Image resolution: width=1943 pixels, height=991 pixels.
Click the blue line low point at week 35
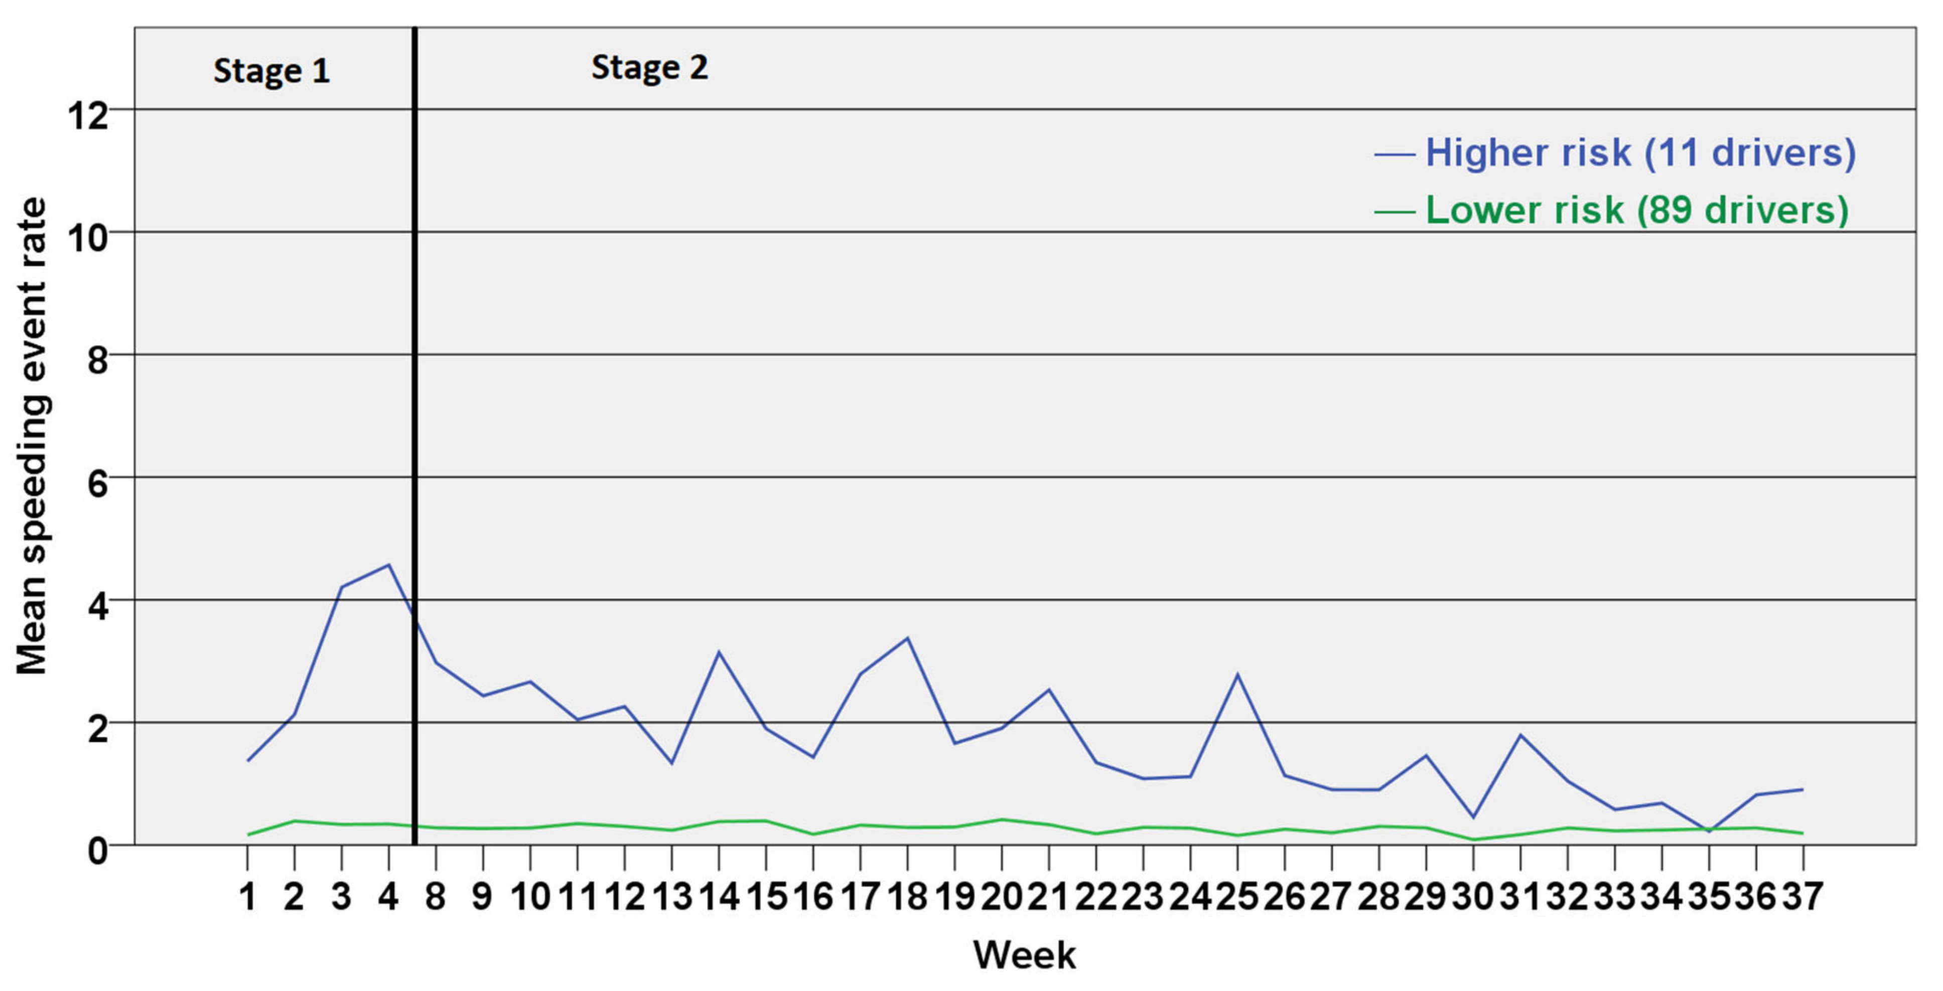pyautogui.click(x=1709, y=832)
